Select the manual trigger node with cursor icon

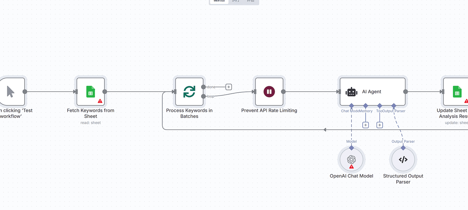point(11,92)
